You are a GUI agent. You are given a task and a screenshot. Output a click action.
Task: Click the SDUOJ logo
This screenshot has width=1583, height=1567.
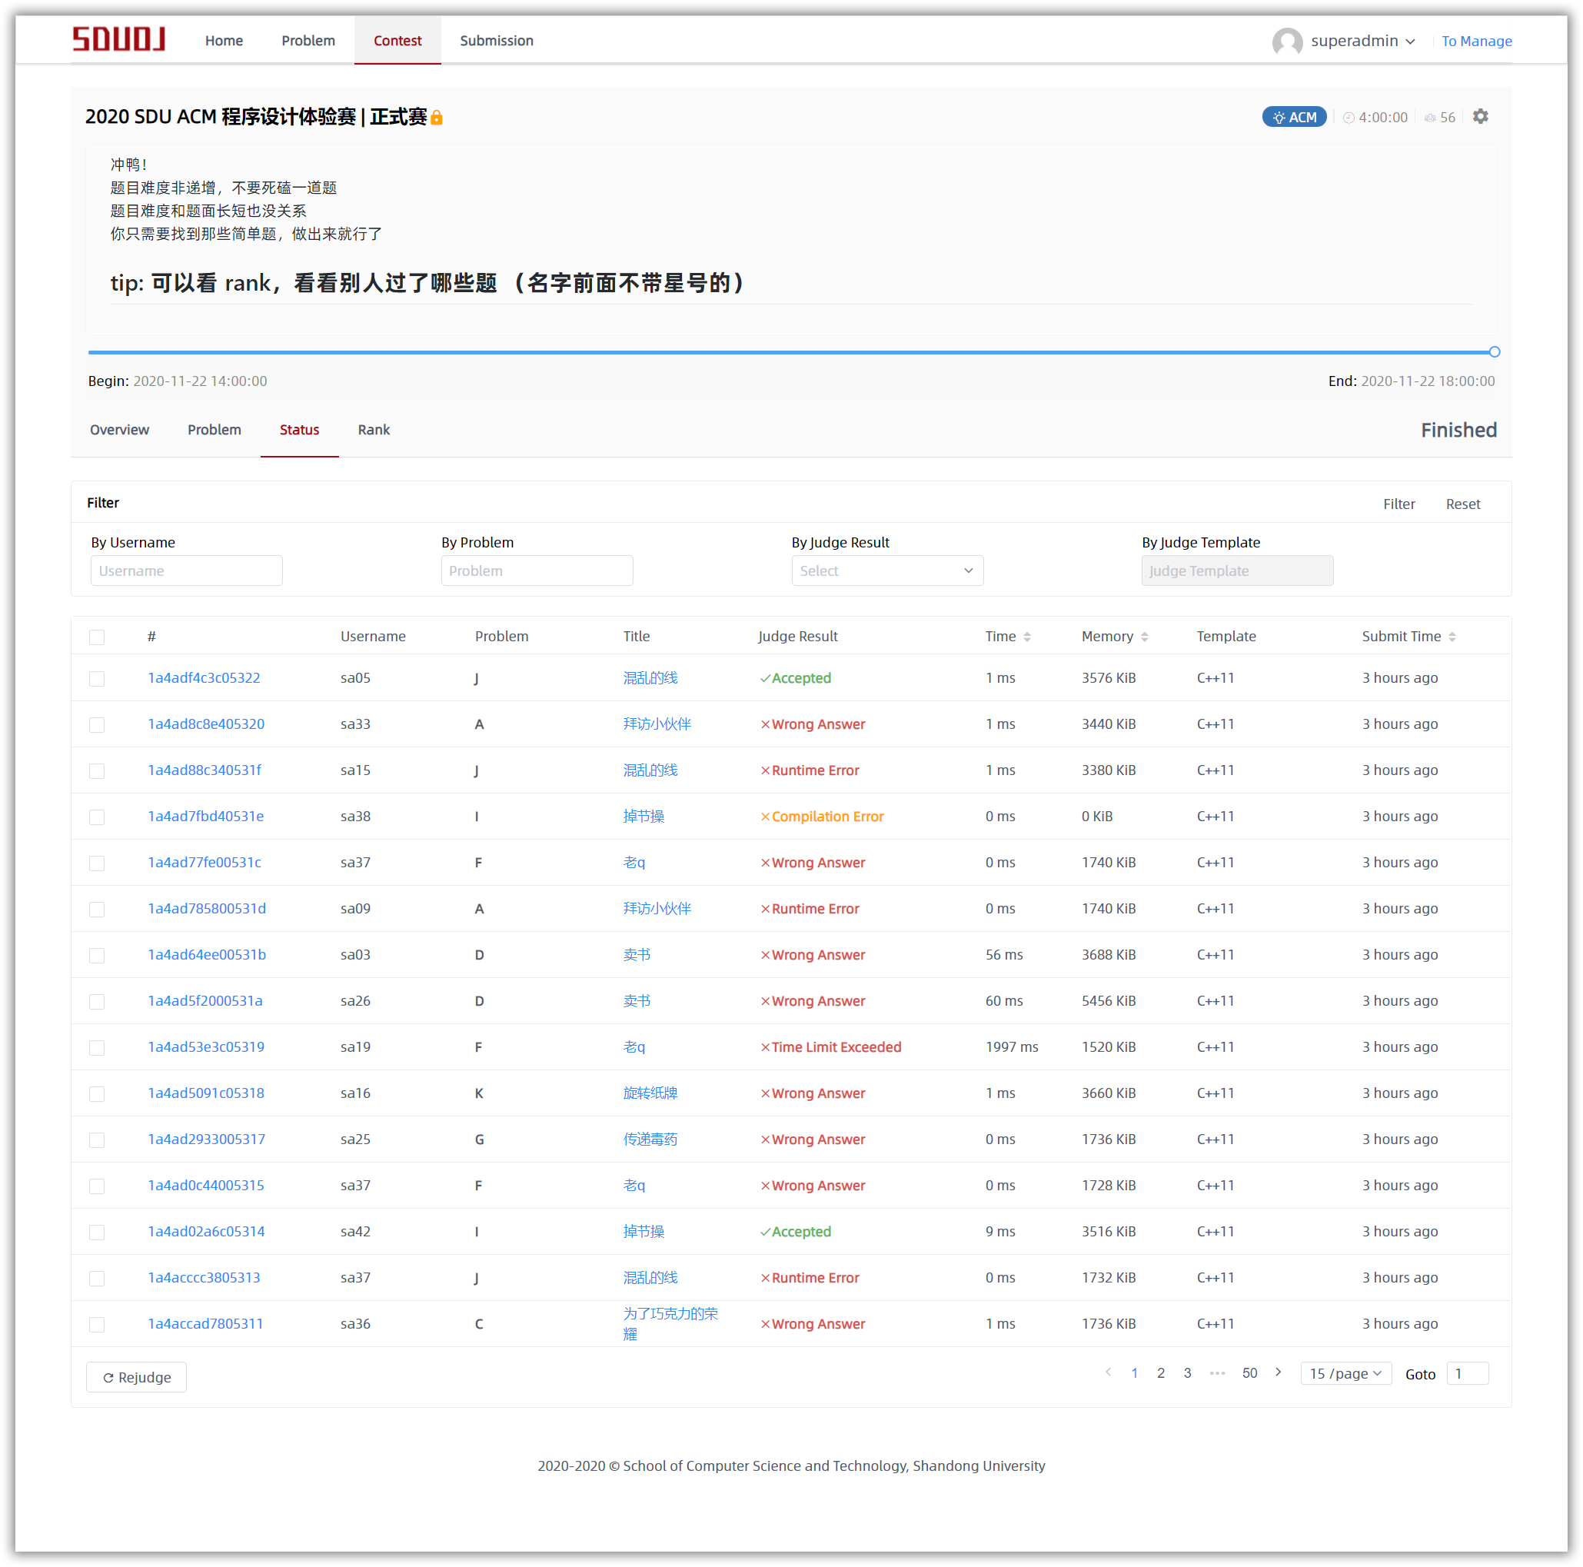119,39
